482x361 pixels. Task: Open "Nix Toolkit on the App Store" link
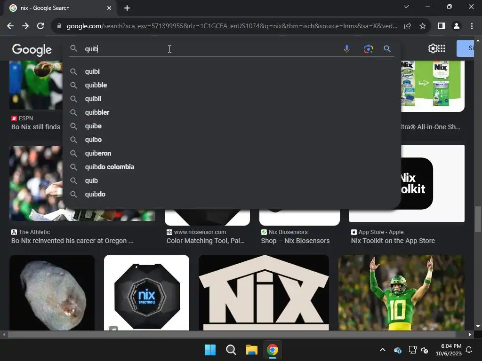coord(393,241)
